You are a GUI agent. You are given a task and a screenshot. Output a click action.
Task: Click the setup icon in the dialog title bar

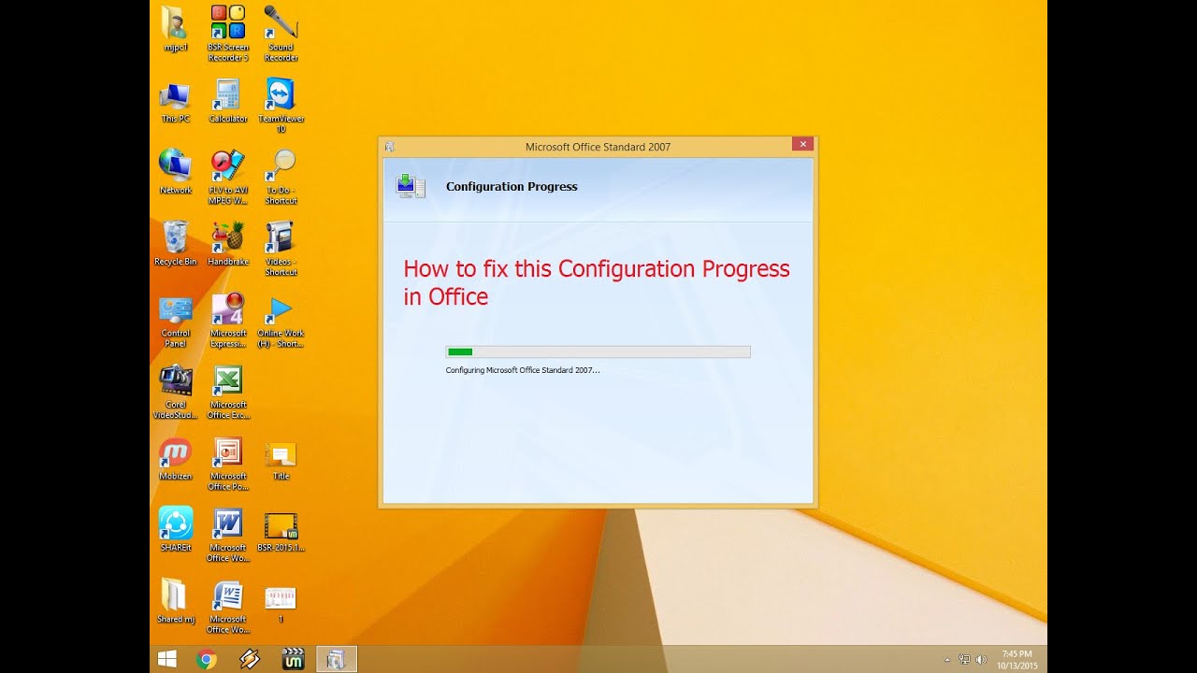390,147
